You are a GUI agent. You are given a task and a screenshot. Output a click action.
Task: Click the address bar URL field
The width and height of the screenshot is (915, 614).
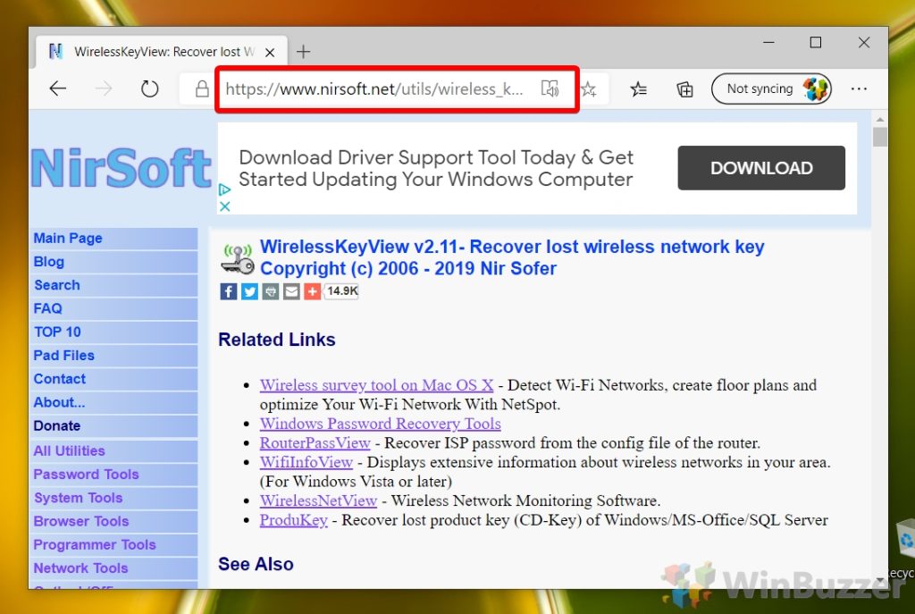[374, 89]
